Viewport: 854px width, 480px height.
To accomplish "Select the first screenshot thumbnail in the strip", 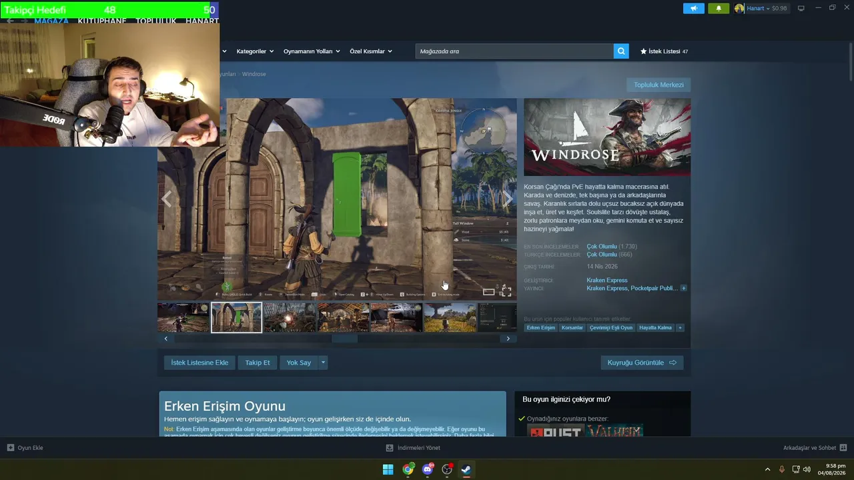I will click(183, 317).
